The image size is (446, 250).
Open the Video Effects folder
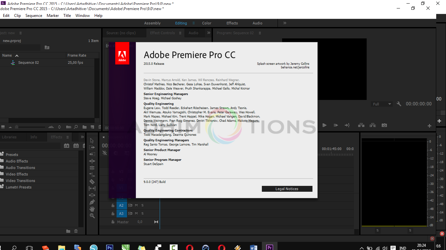(17, 174)
